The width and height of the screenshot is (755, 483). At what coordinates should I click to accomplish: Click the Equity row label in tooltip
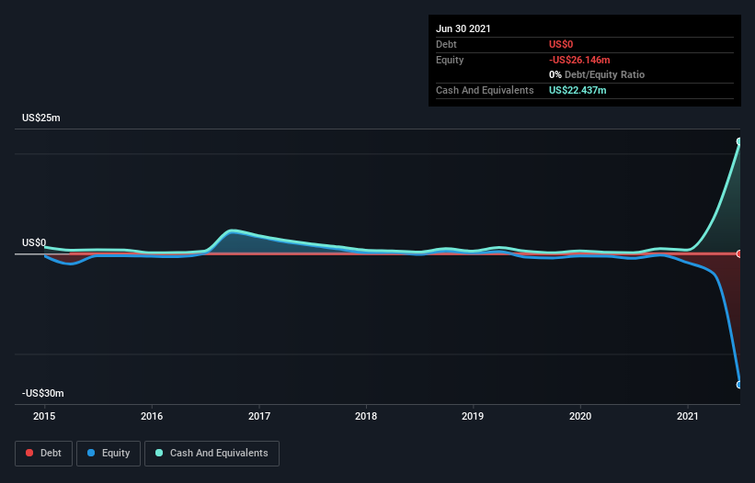point(450,60)
